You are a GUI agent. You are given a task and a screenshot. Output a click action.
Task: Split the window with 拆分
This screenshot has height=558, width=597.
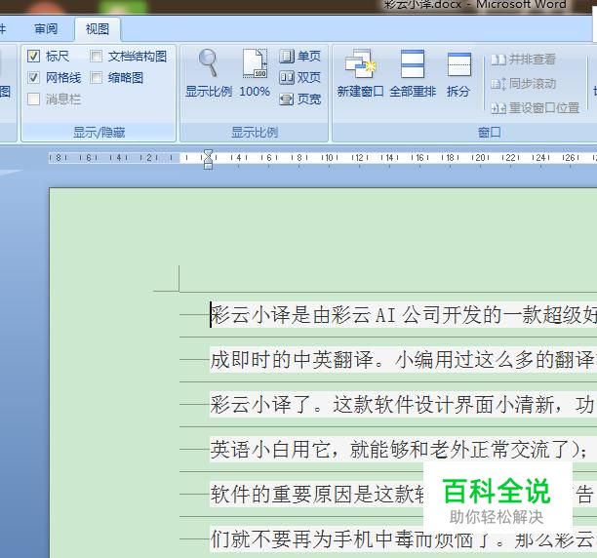click(x=458, y=73)
